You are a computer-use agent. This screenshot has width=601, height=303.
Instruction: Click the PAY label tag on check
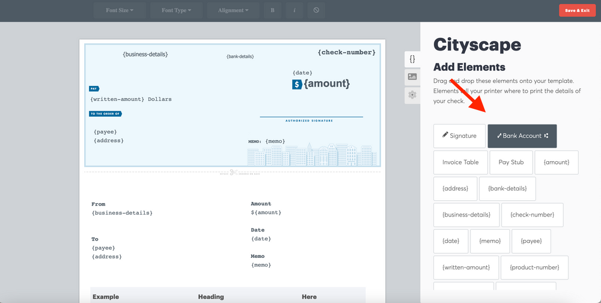tap(94, 88)
